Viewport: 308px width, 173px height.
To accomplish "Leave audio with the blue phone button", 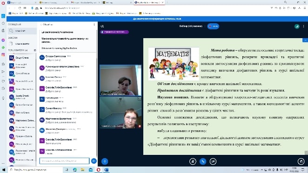I will [x=203, y=161].
